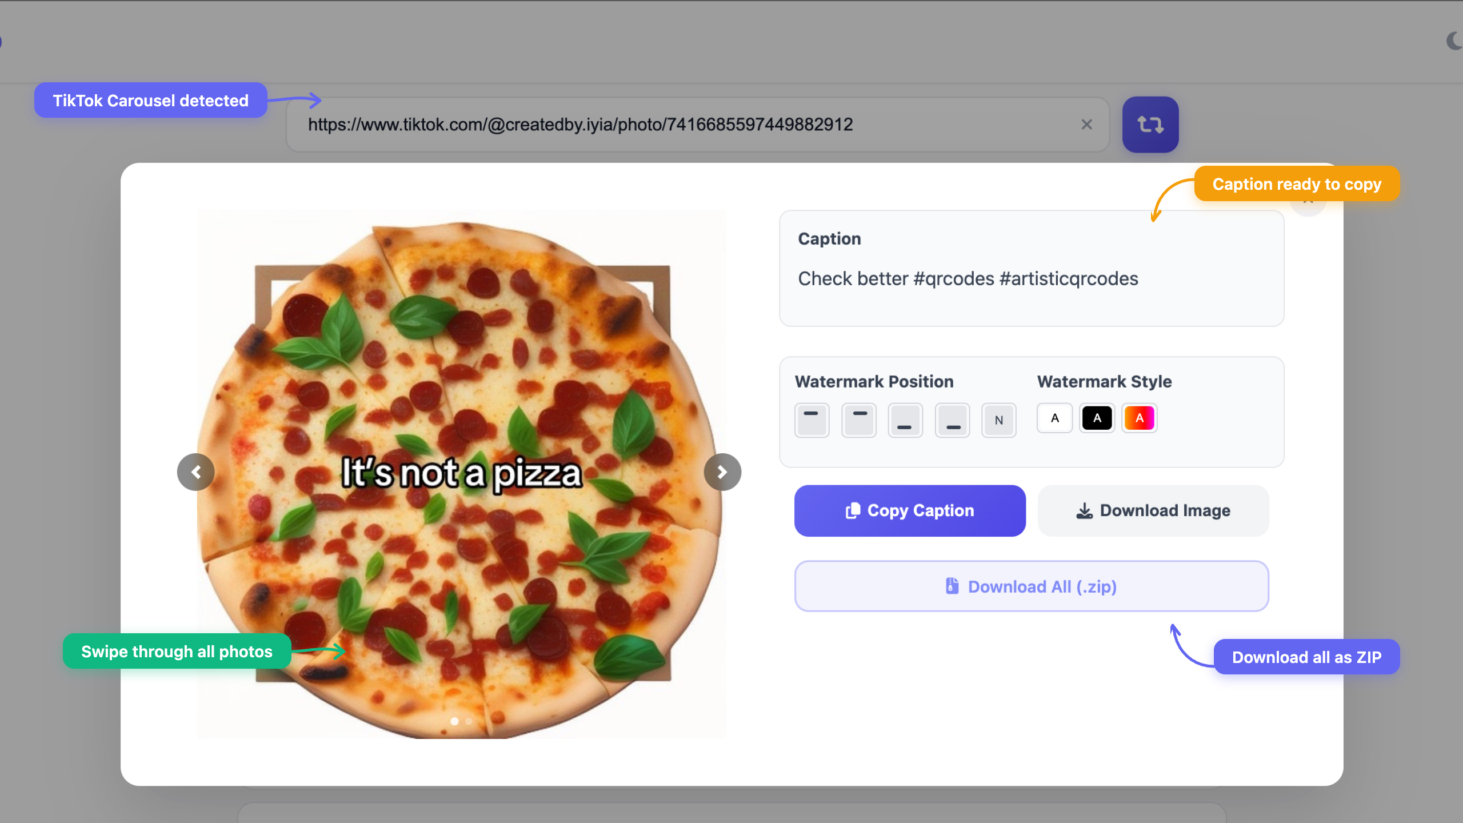Choose the black watermark style A
This screenshot has height=823, width=1463.
click(1097, 418)
